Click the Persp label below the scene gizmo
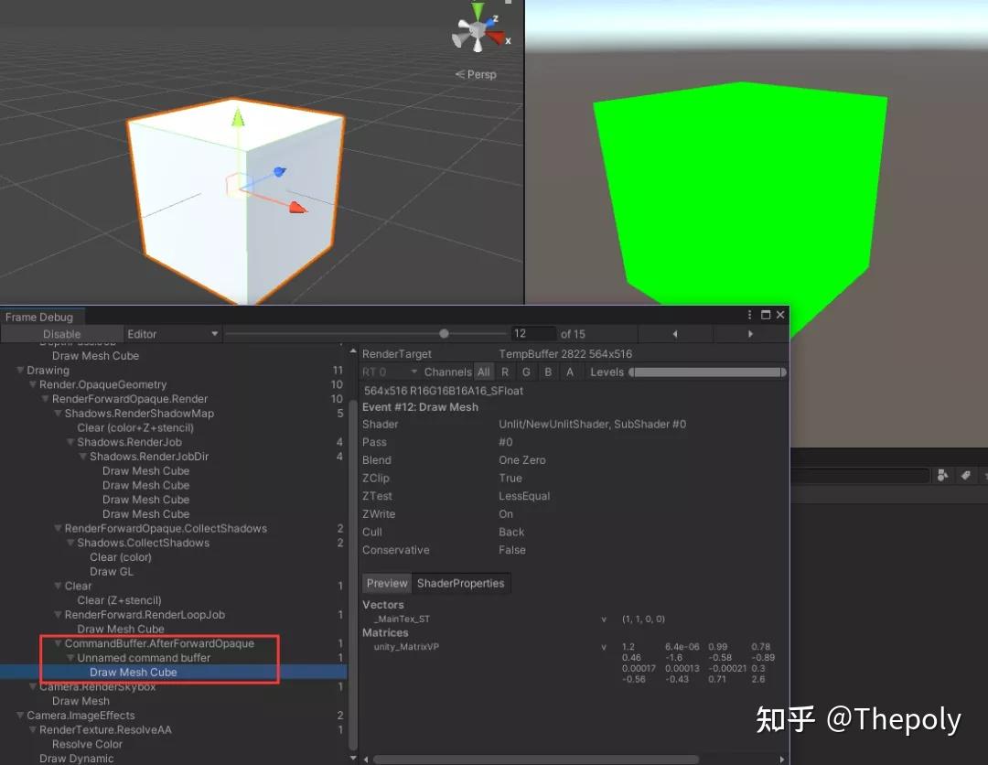988x765 pixels. pos(481,74)
